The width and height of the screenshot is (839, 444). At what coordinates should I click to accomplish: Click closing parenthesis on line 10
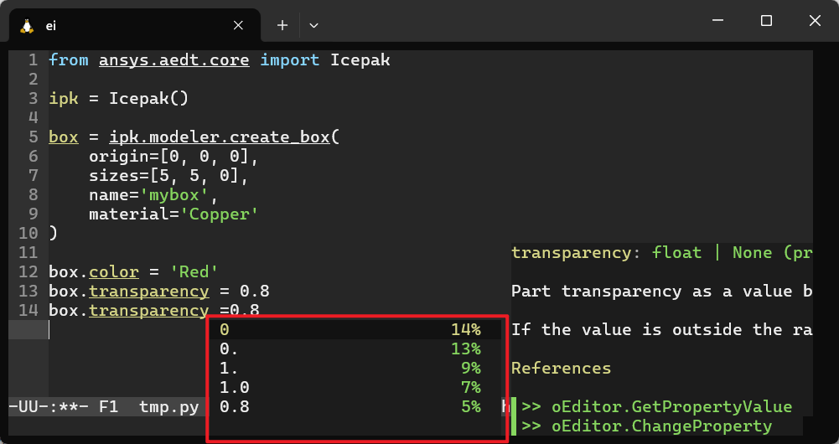click(53, 233)
